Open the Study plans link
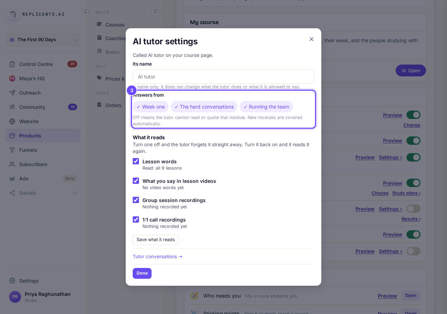 (406, 193)
